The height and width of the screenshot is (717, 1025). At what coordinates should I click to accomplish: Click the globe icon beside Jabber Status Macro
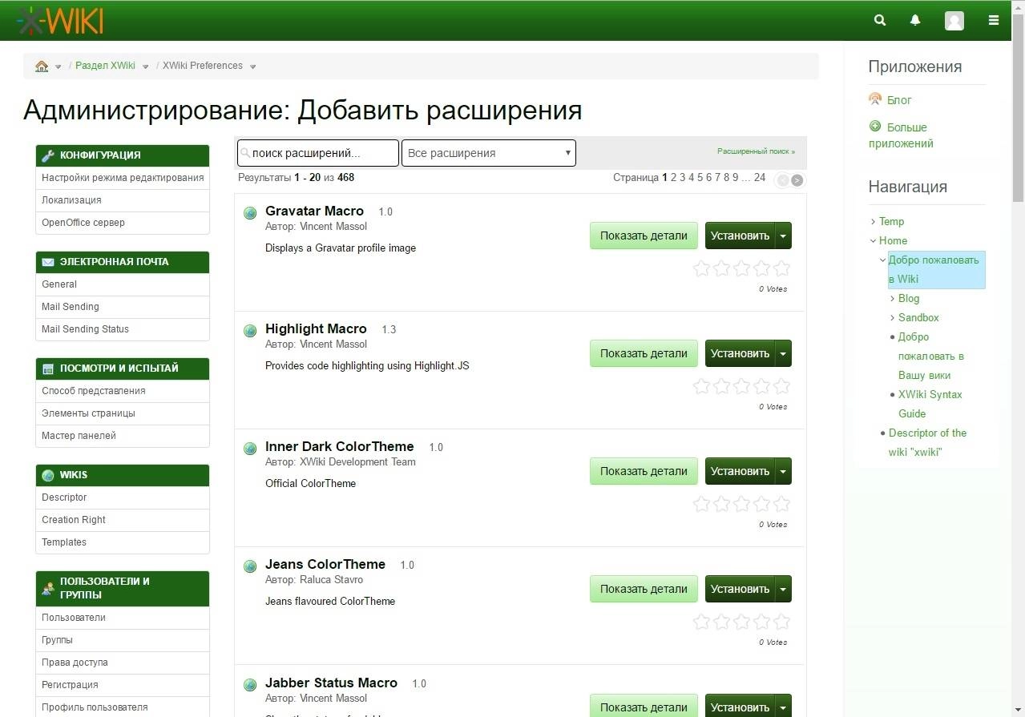pos(250,684)
